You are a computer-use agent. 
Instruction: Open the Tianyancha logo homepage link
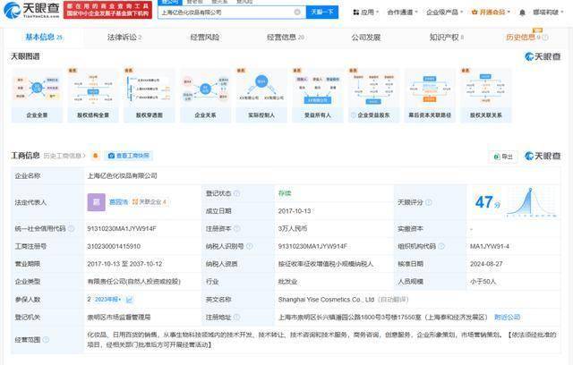pyautogui.click(x=31, y=10)
